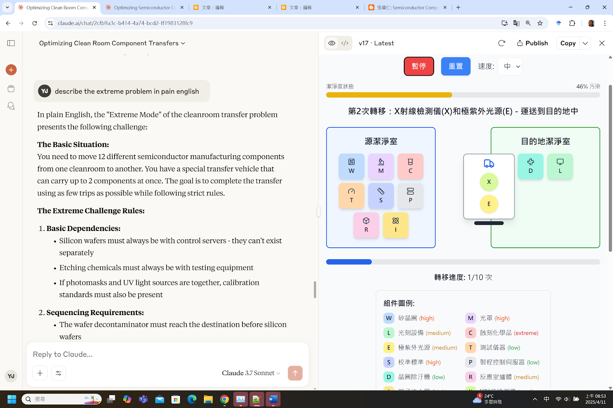The width and height of the screenshot is (613, 408).
Task: Open the 速度 speed dropdown
Action: 510,66
